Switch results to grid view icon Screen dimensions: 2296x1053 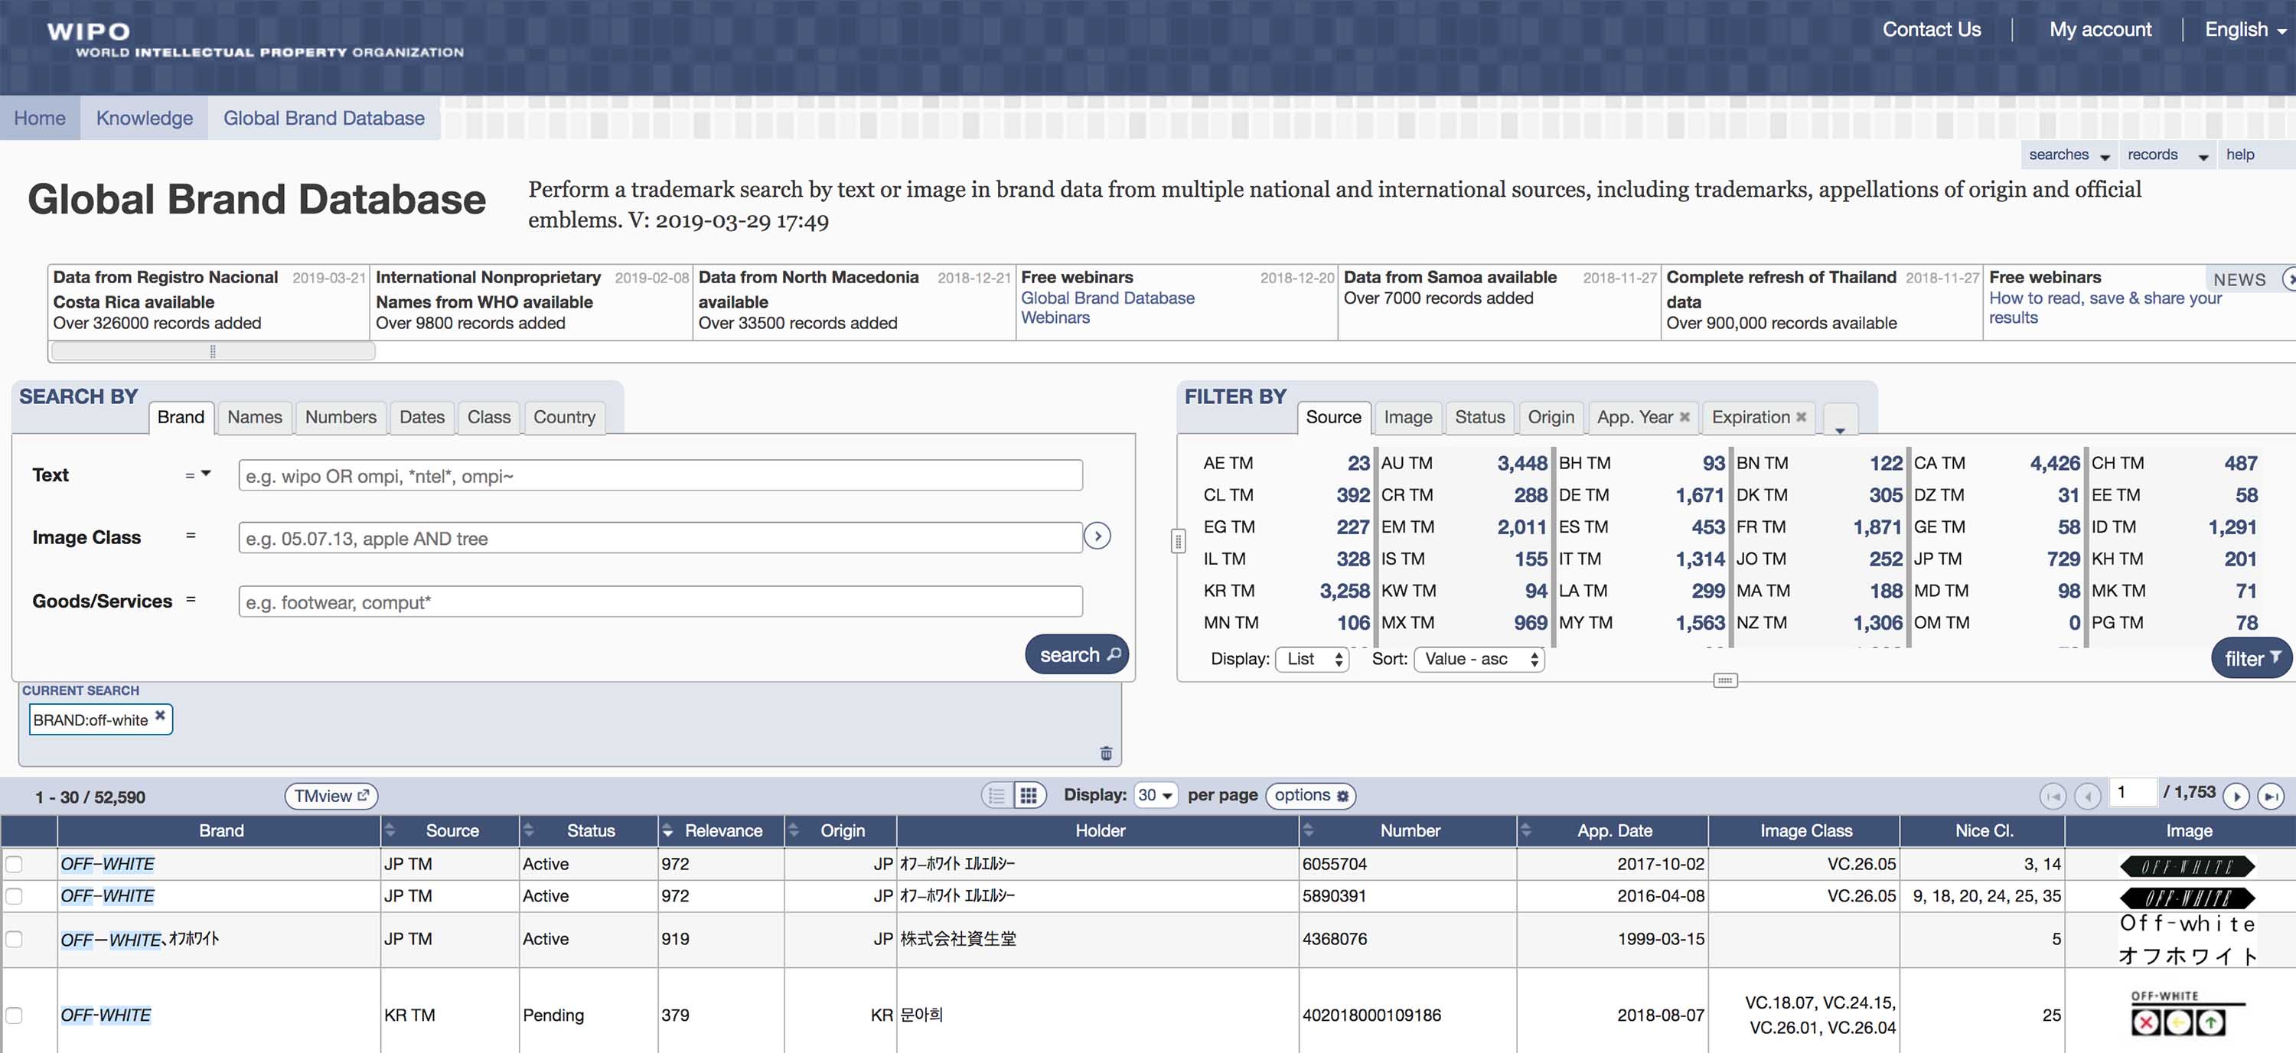pos(1029,796)
